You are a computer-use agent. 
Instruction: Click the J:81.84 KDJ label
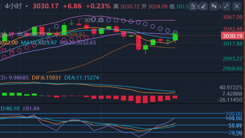point(31,108)
